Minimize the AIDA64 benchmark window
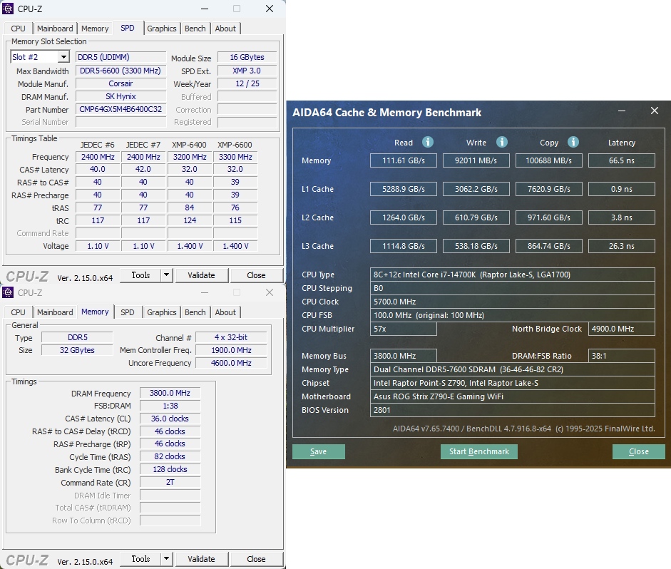The image size is (671, 569). pos(622,111)
